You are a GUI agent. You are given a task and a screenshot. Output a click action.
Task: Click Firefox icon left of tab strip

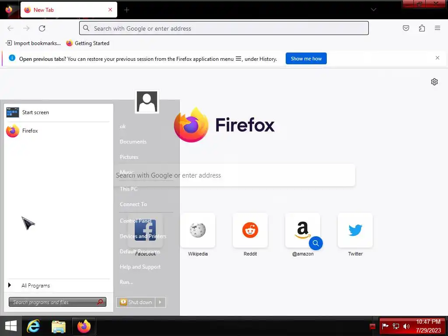[x=9, y=10]
